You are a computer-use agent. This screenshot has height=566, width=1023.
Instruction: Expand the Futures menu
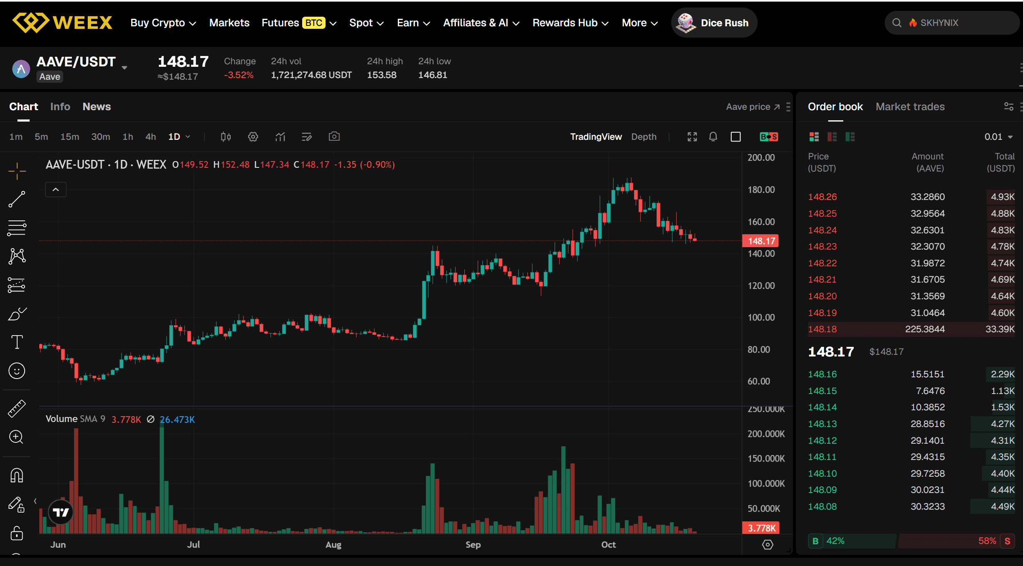tap(299, 23)
